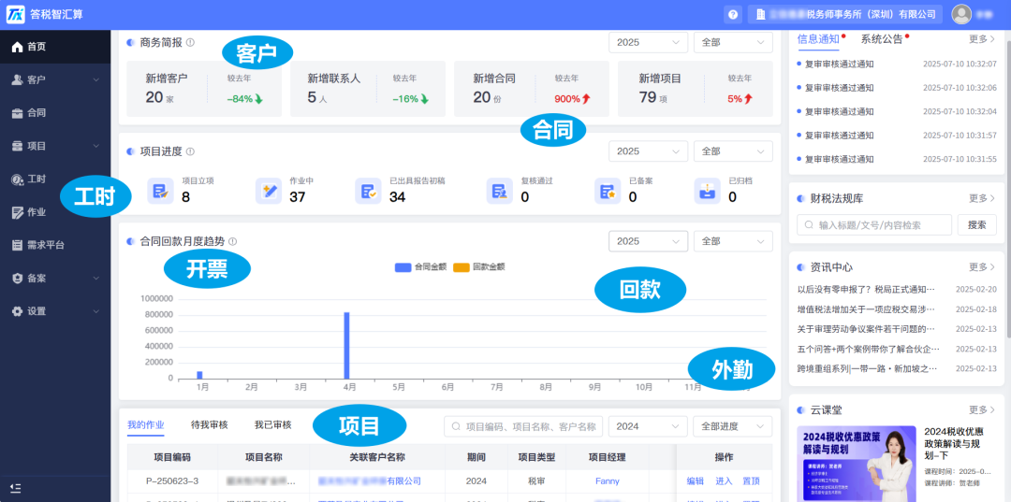Click the building icon beside the company name
Image resolution: width=1011 pixels, height=502 pixels.
[x=760, y=14]
